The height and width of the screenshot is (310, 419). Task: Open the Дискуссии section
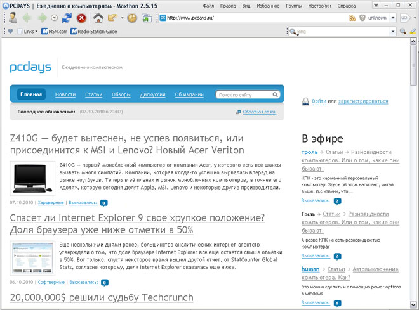coord(152,94)
